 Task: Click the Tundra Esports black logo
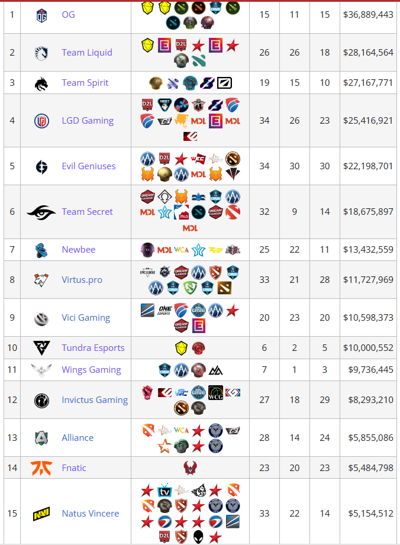[41, 348]
